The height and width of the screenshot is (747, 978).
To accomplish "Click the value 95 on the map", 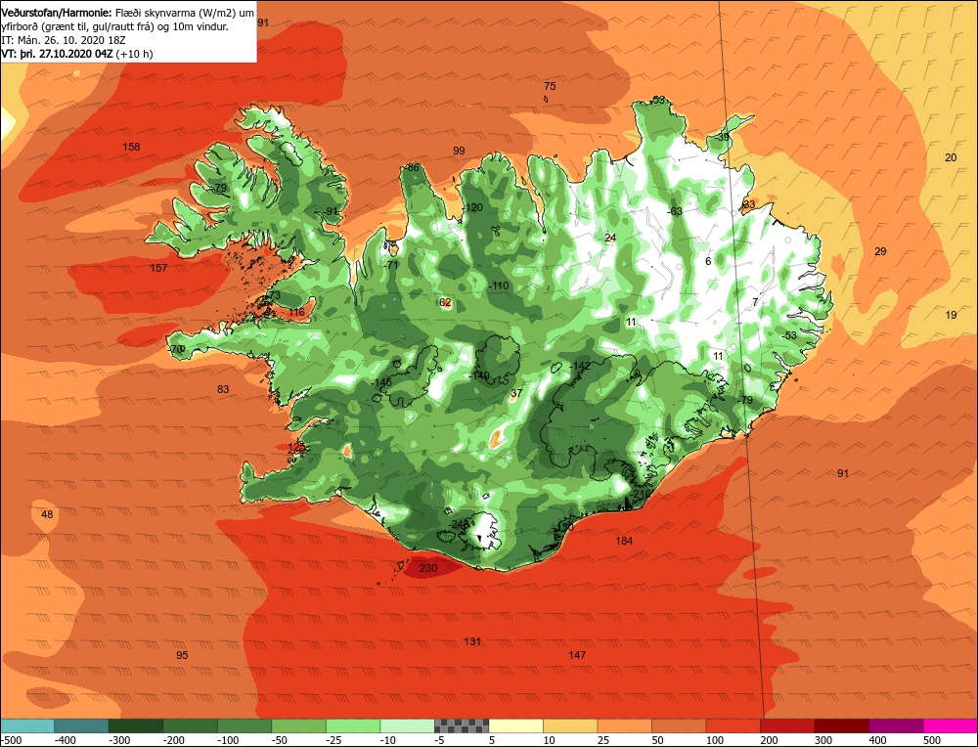I will (x=182, y=655).
